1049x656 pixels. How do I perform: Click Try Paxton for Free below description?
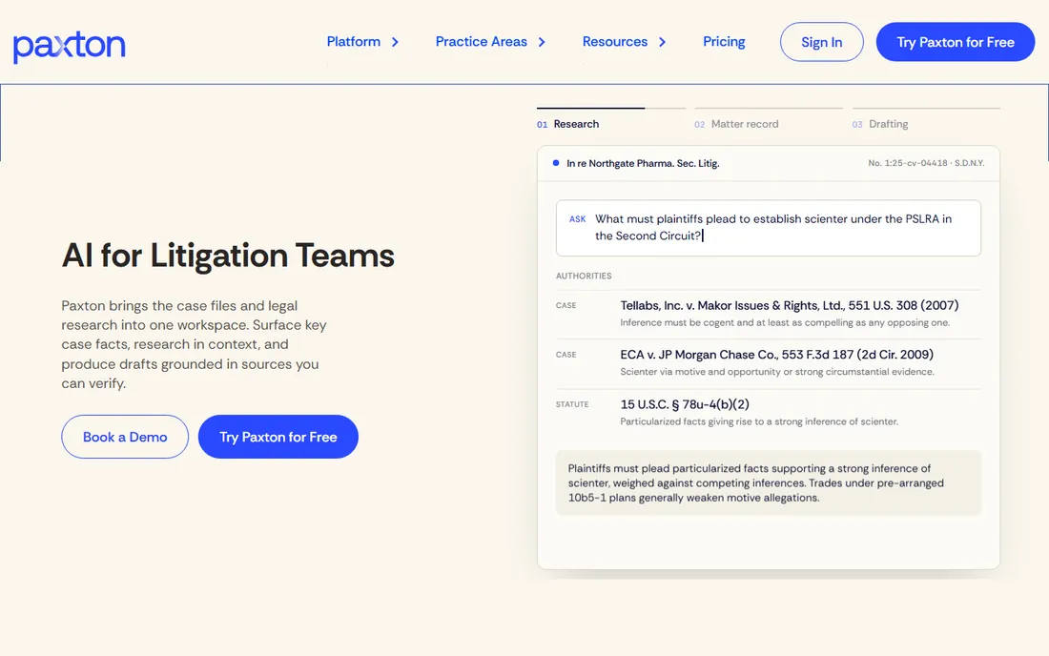pos(278,437)
